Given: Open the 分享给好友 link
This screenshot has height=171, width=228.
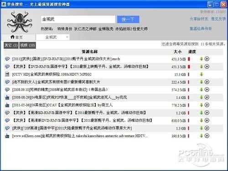Looking at the screenshot, I should [199, 19].
